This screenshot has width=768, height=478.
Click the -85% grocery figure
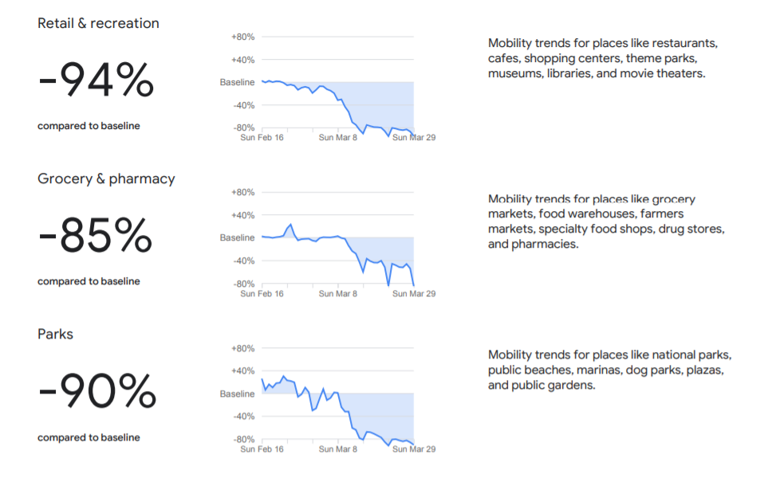tap(96, 236)
